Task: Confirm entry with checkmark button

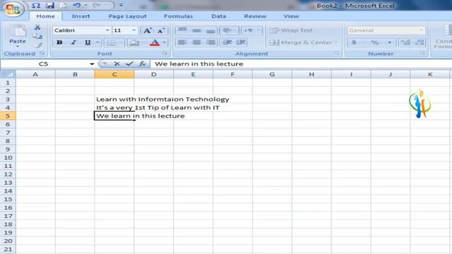Action: click(129, 64)
